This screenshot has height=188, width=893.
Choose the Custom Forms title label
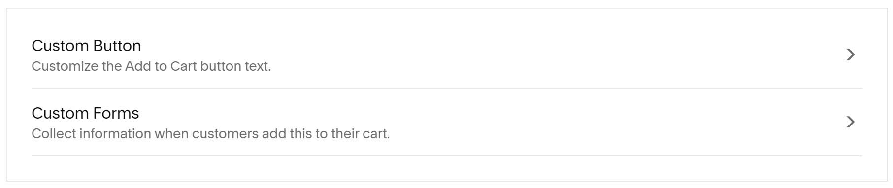click(x=85, y=113)
